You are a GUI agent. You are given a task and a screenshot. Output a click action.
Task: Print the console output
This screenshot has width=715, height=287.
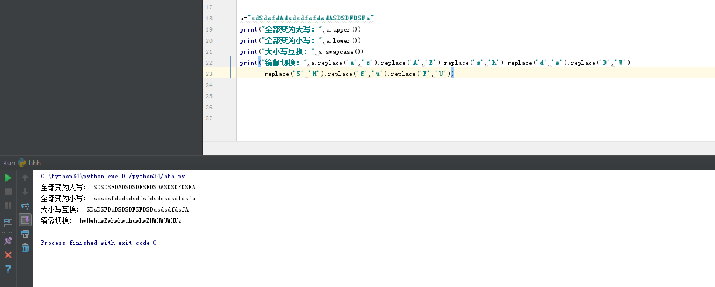pos(25,234)
